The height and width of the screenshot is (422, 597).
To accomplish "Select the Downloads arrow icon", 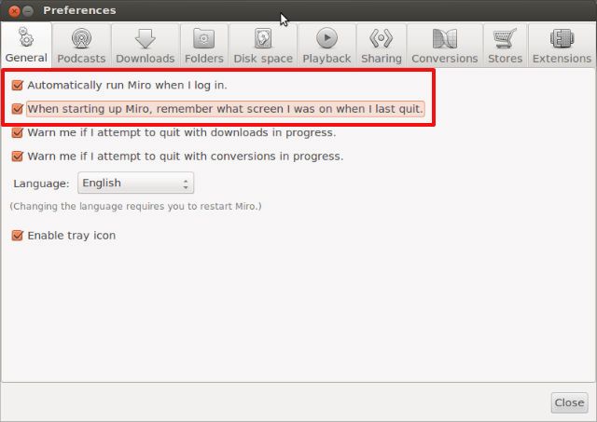I will 146,39.
